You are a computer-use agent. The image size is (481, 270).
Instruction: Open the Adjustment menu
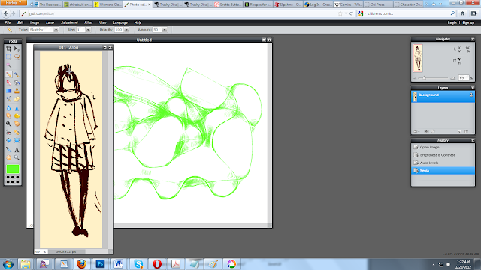click(x=69, y=22)
